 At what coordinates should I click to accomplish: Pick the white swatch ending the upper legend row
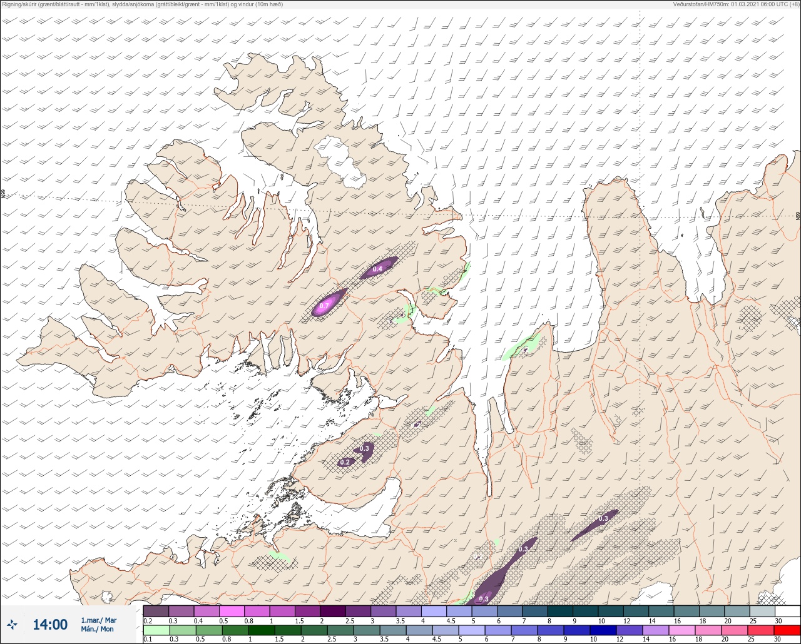787,611
